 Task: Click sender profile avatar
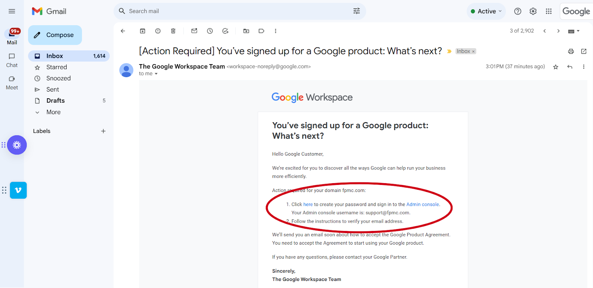[x=126, y=70]
